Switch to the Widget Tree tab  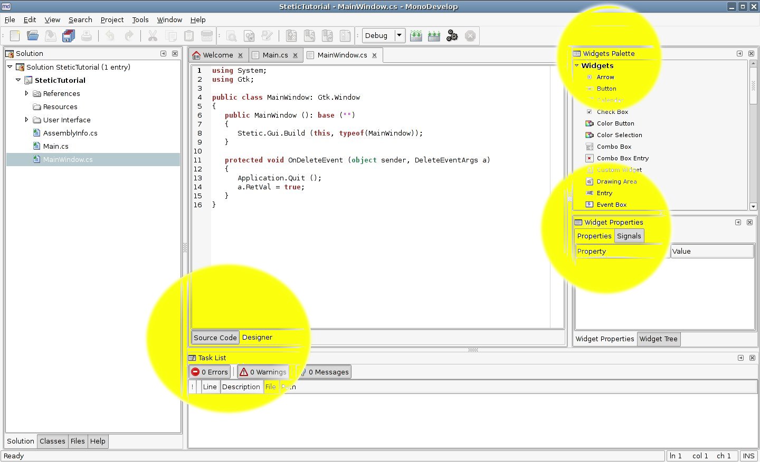point(659,339)
